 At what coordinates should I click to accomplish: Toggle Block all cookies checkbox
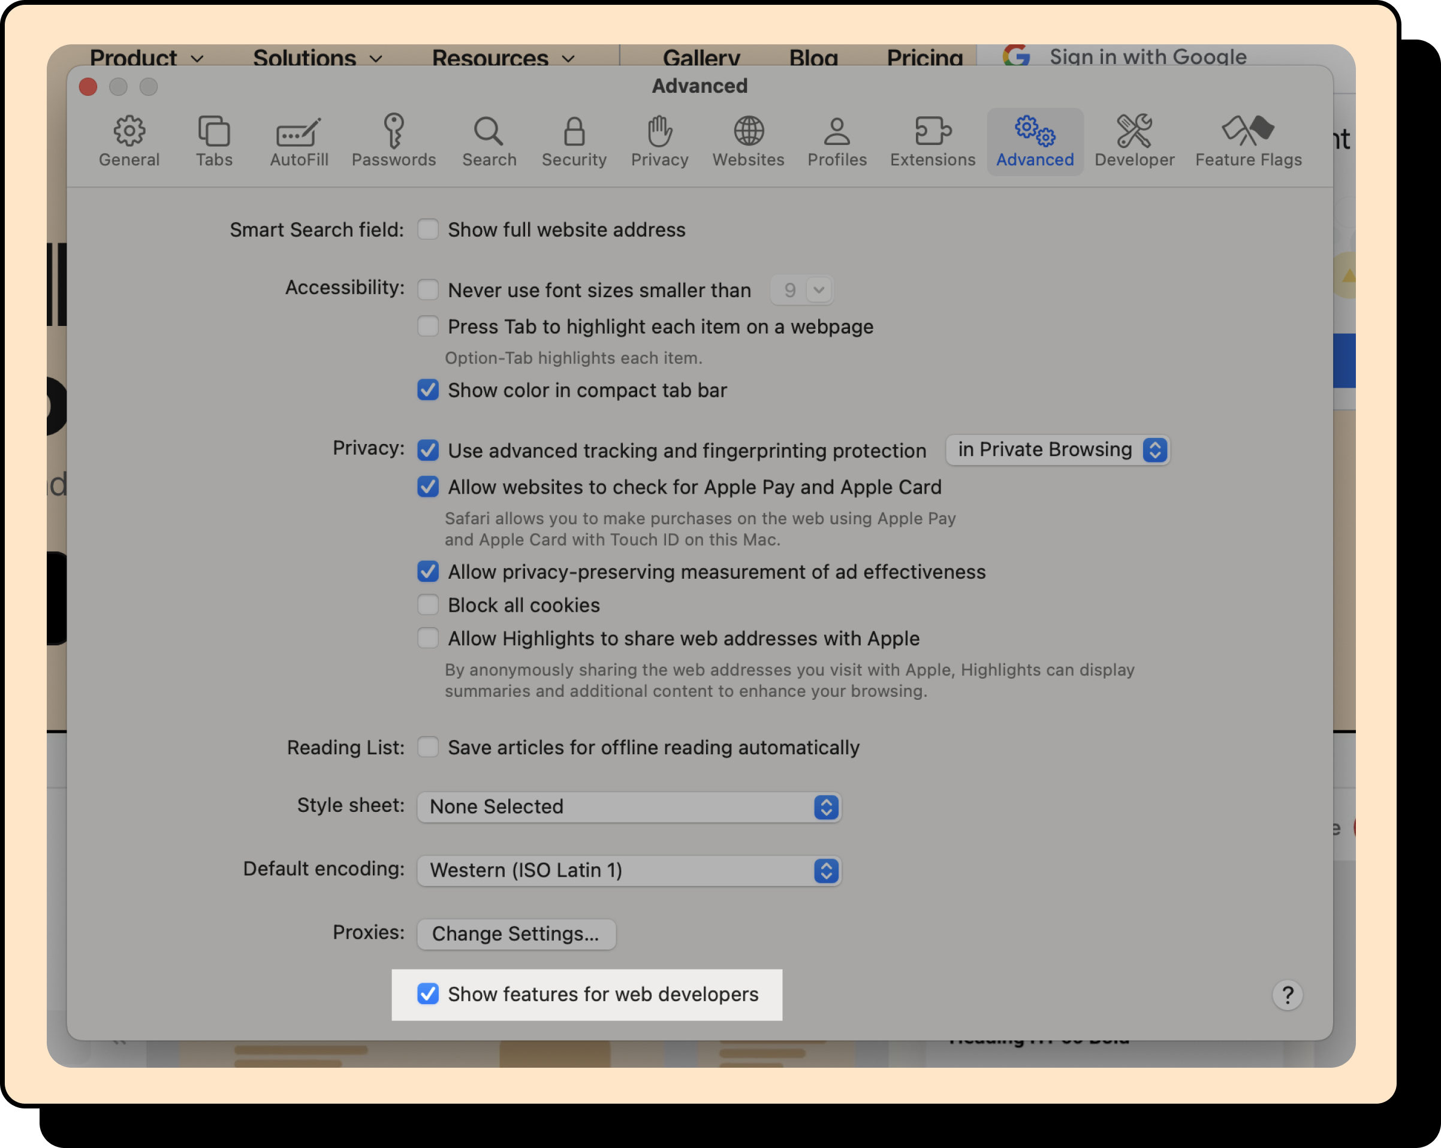[428, 605]
